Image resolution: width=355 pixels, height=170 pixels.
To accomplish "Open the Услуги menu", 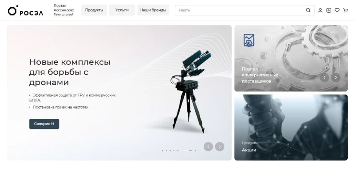I will click(122, 10).
